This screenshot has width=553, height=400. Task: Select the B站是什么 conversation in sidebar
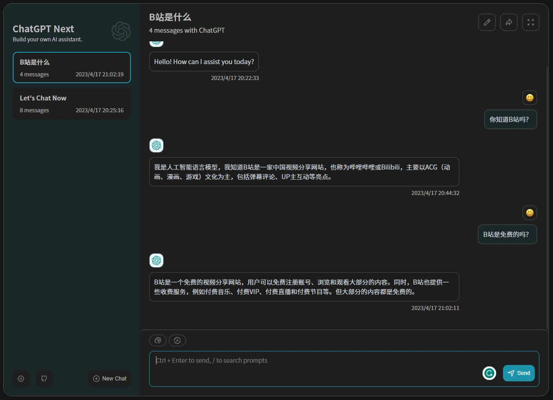click(72, 67)
